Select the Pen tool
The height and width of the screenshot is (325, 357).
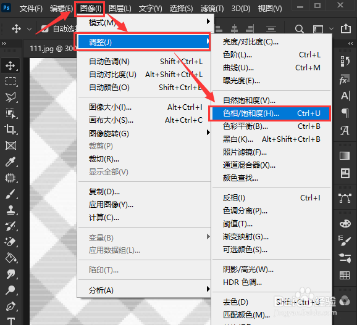(x=10, y=306)
